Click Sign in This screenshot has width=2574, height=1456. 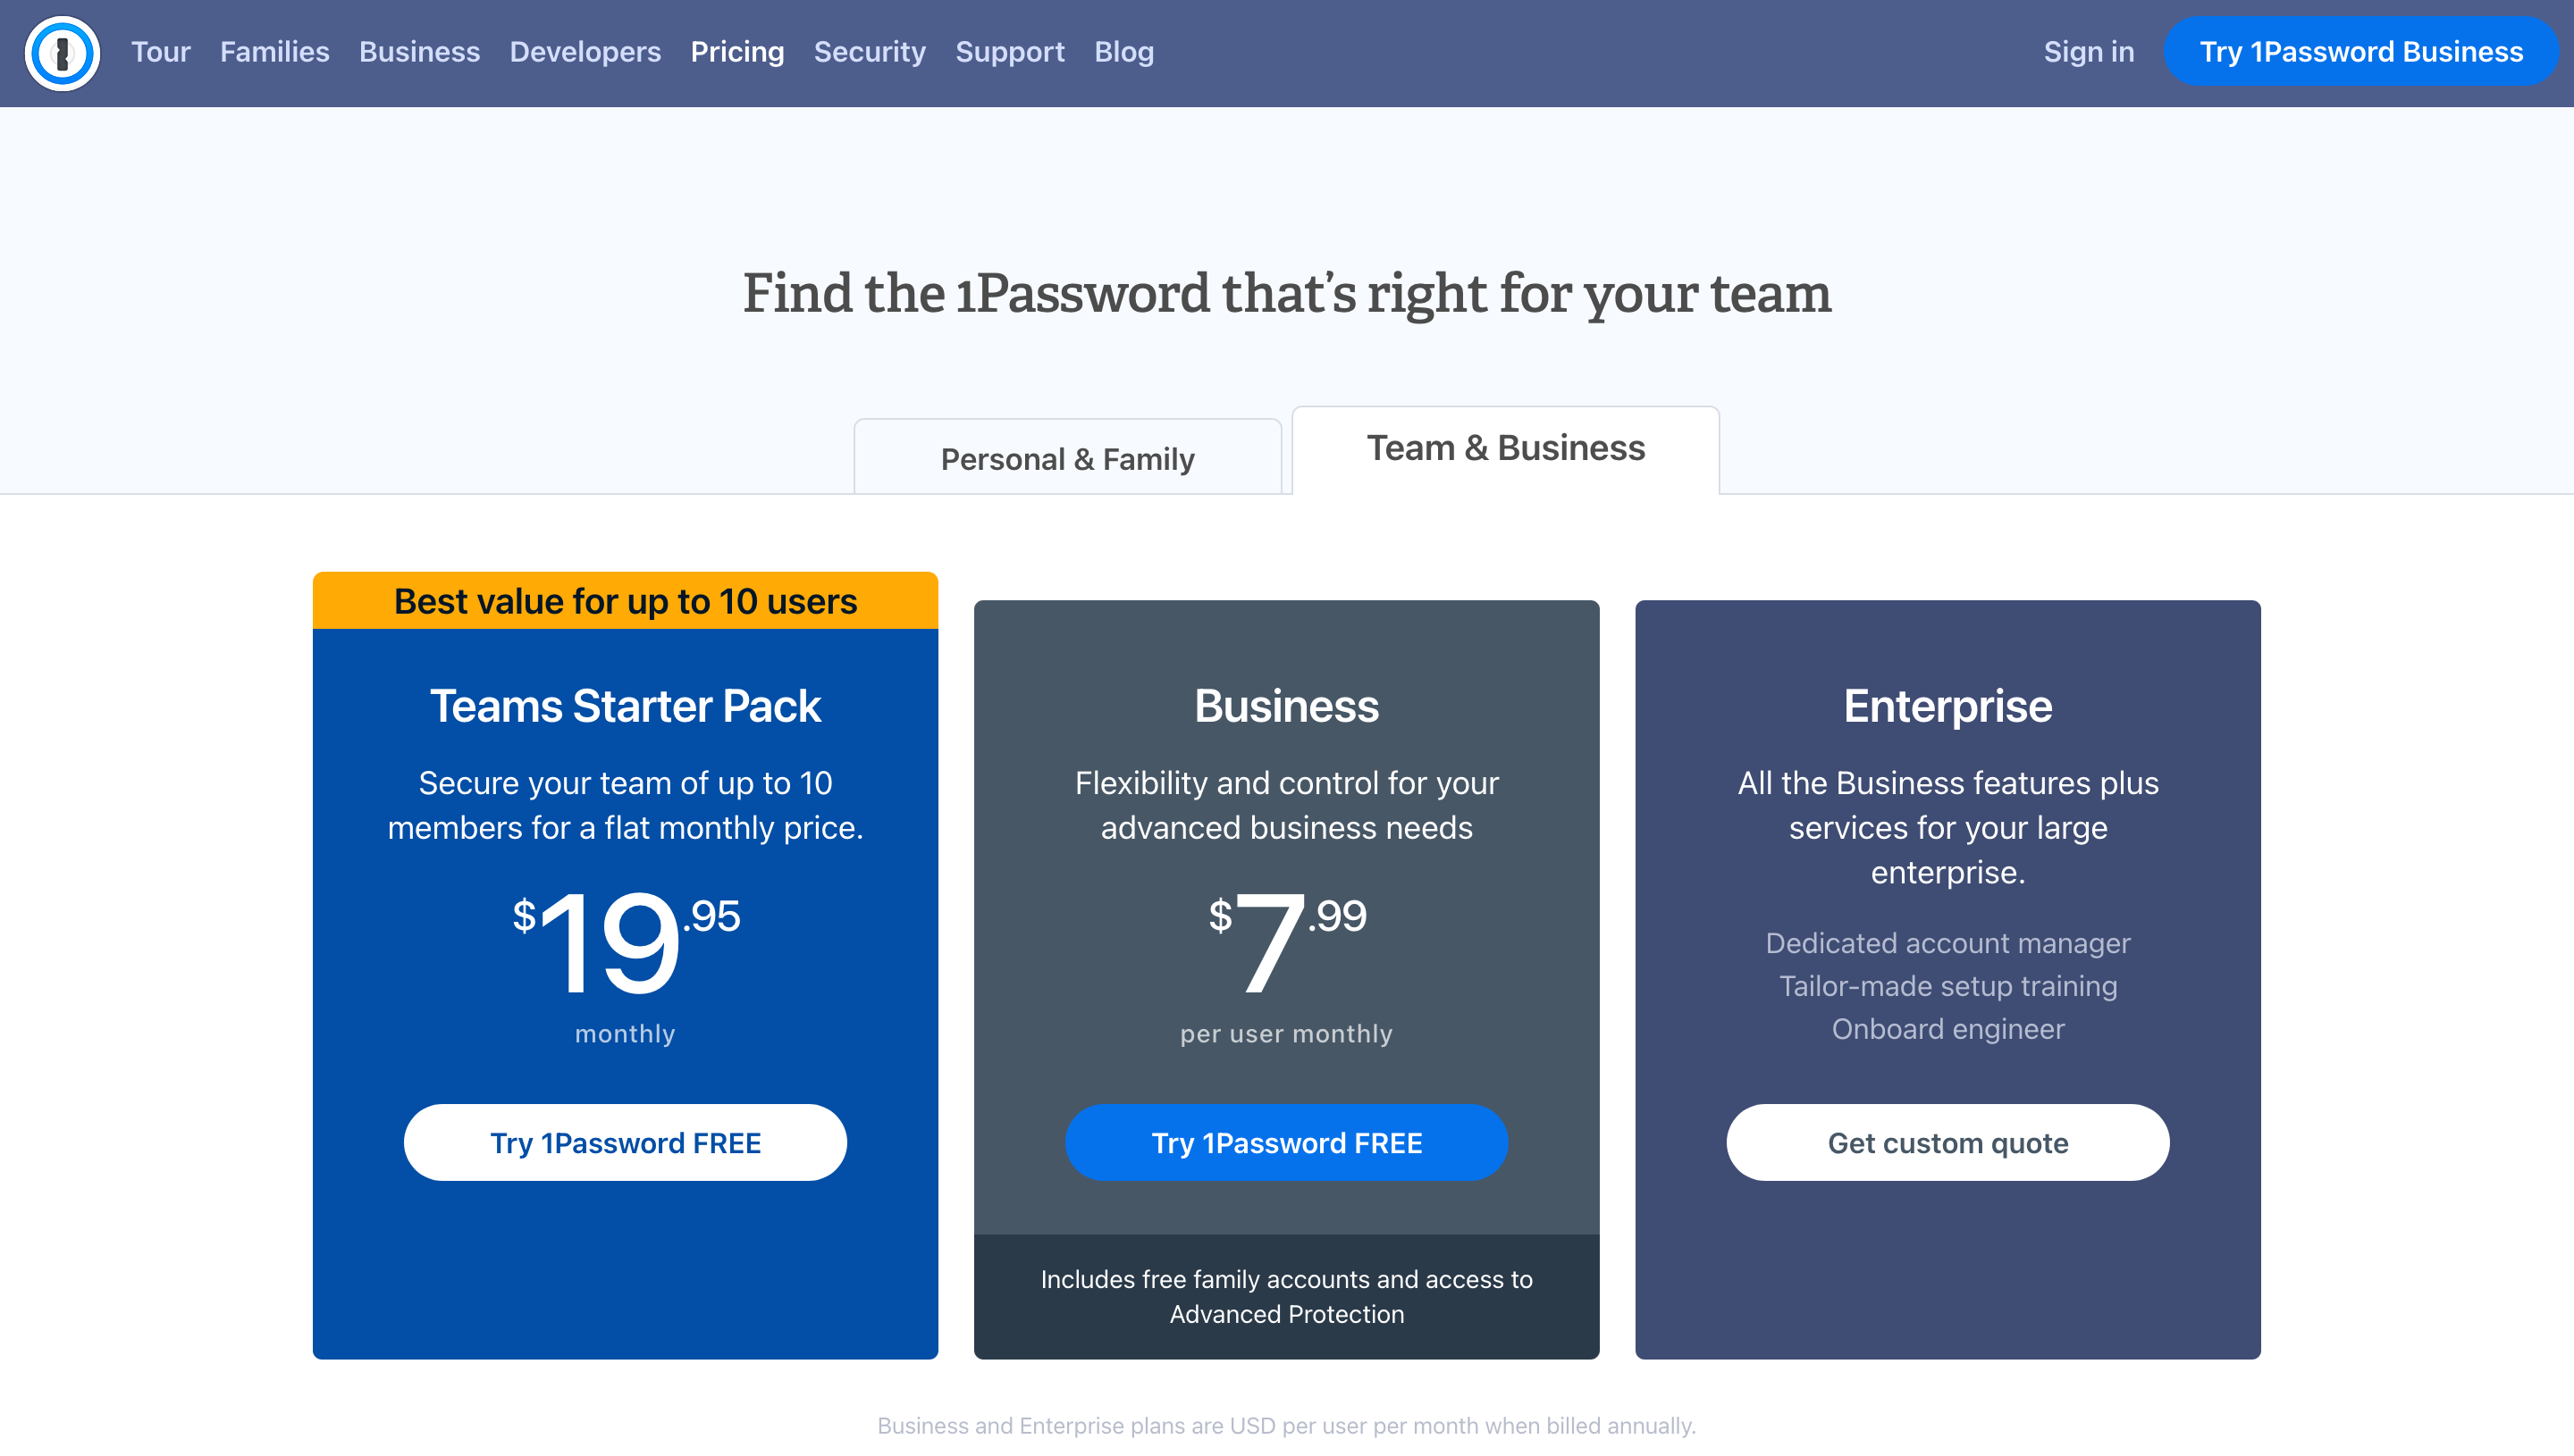tap(2089, 52)
